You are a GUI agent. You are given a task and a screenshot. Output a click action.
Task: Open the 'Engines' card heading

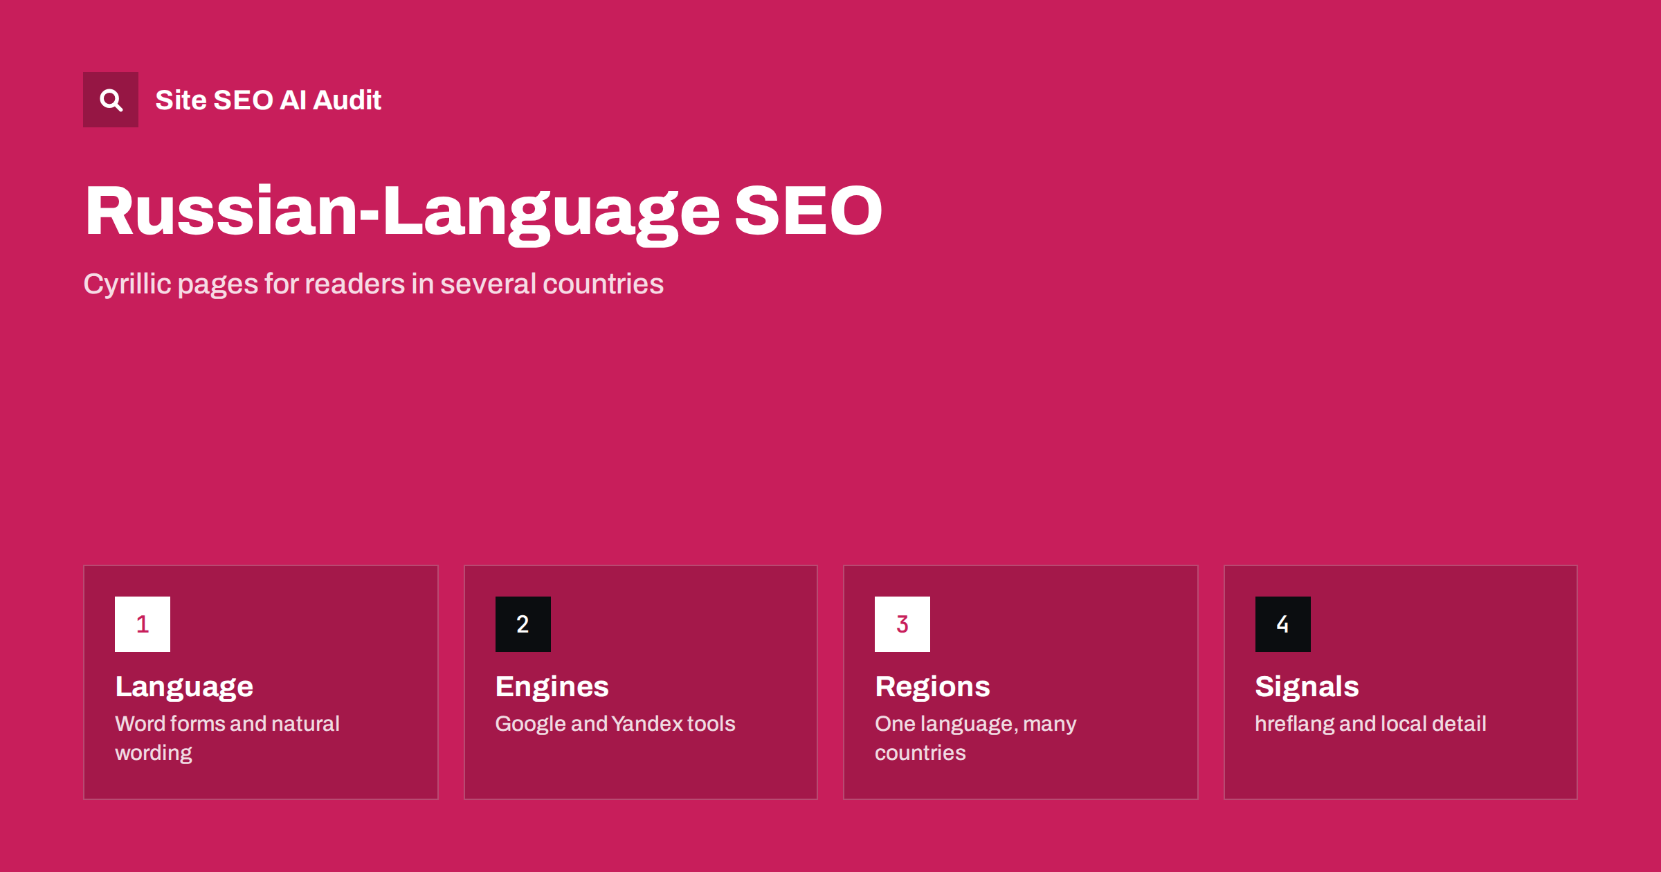[x=552, y=687]
